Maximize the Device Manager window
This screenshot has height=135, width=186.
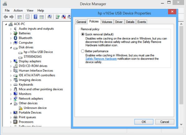pyautogui.click(x=169, y=2)
